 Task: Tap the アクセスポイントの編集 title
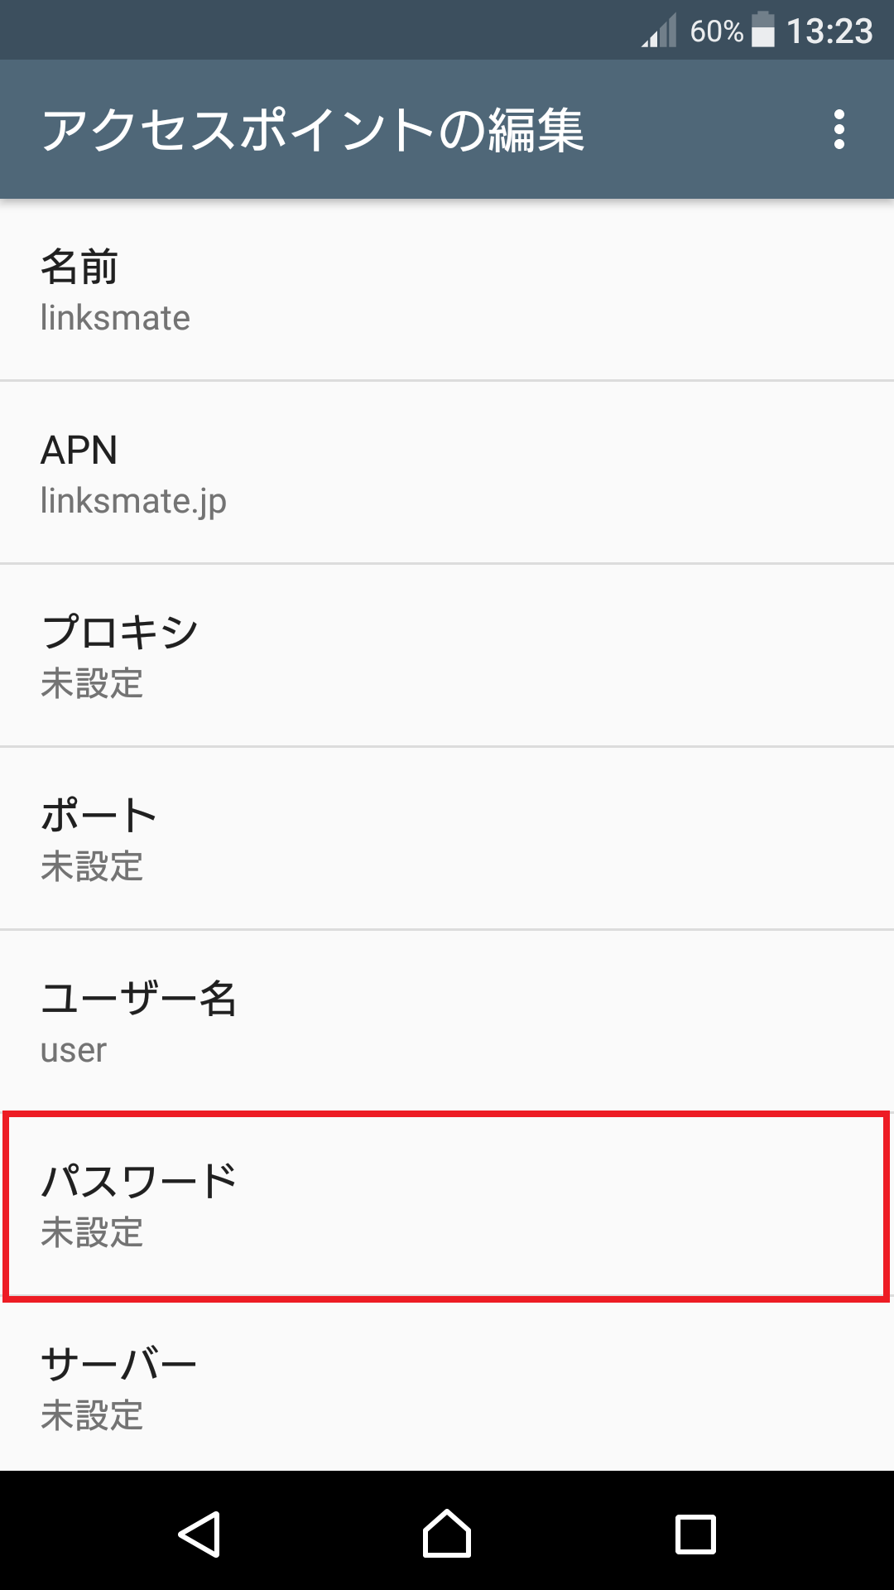(x=315, y=128)
